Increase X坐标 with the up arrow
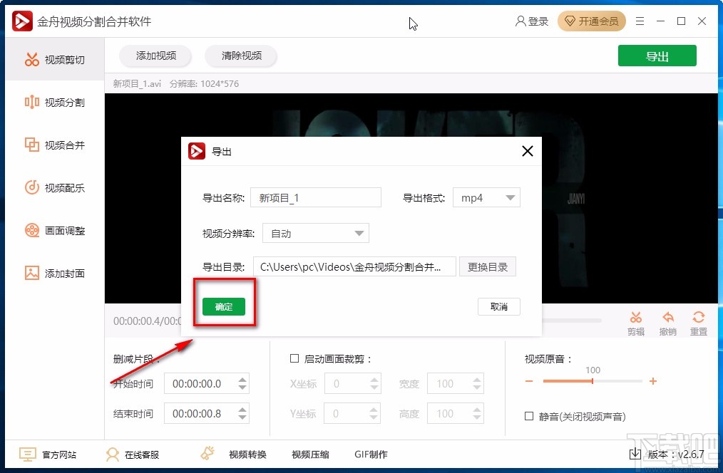723x473 pixels. tap(374, 380)
